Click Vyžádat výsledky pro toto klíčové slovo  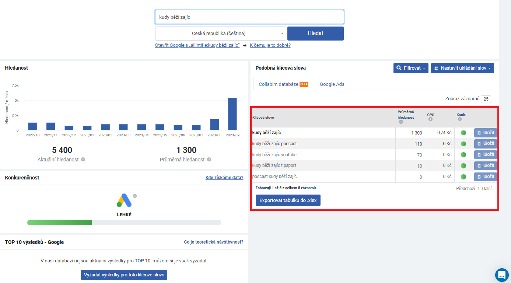pyautogui.click(x=124, y=275)
